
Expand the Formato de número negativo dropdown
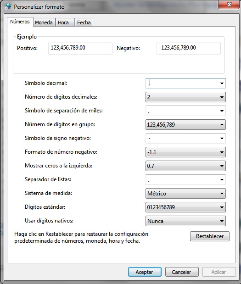(x=185, y=152)
